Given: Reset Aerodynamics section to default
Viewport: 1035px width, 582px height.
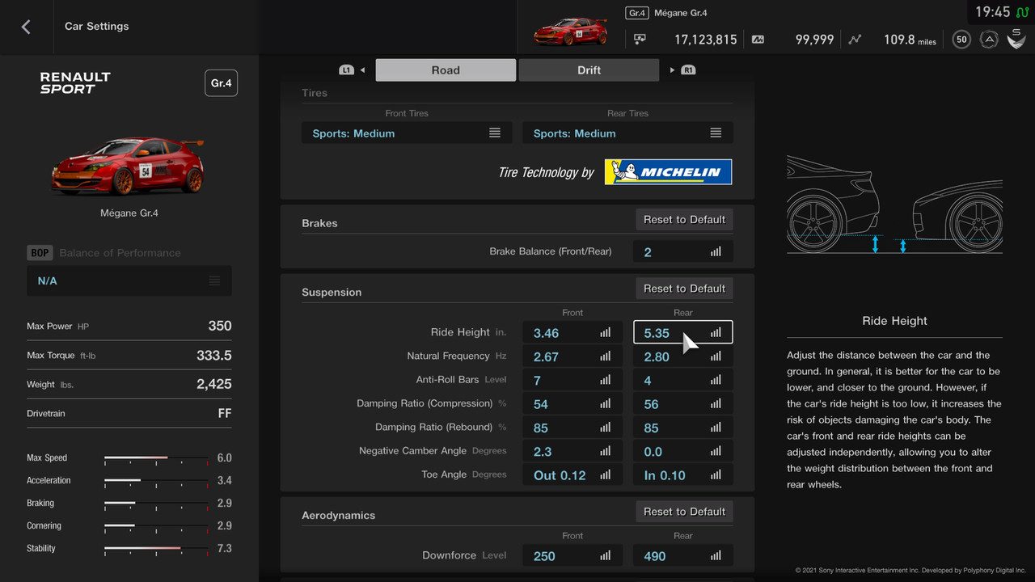Looking at the screenshot, I should [x=684, y=512].
